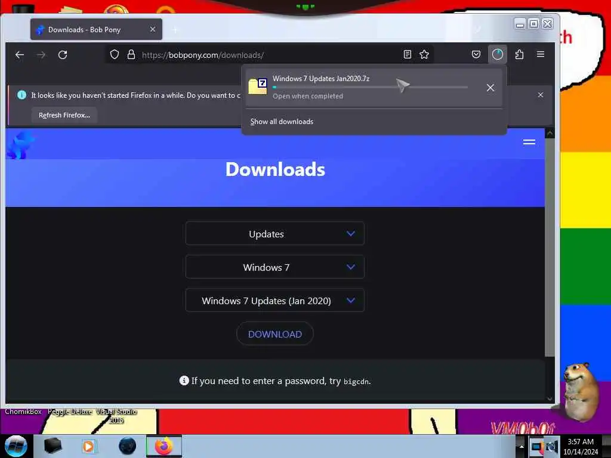
Task: Open the extensions puzzle icon
Action: pyautogui.click(x=520, y=54)
